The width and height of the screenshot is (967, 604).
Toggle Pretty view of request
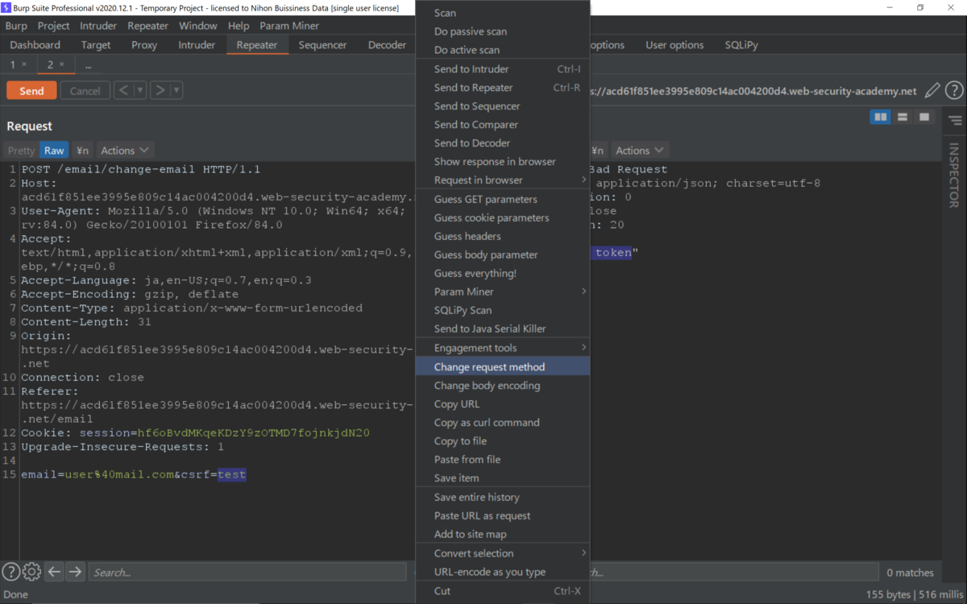click(x=22, y=151)
